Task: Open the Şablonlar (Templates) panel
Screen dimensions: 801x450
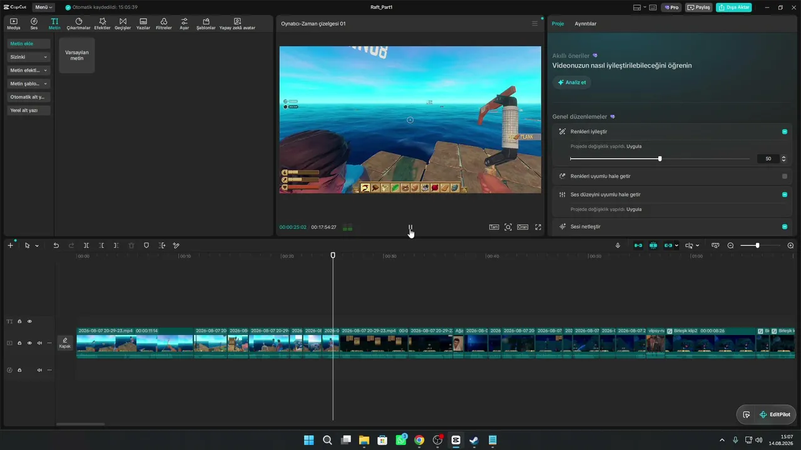Action: (206, 24)
